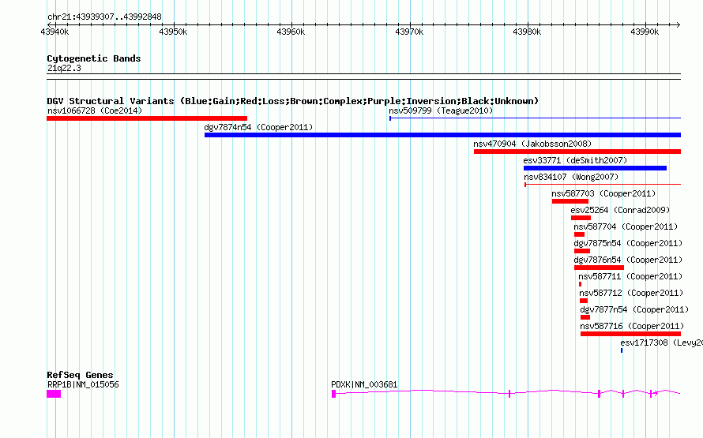
Task: Open nsv587712 (Cooper2011) variant label
Action: (631, 293)
